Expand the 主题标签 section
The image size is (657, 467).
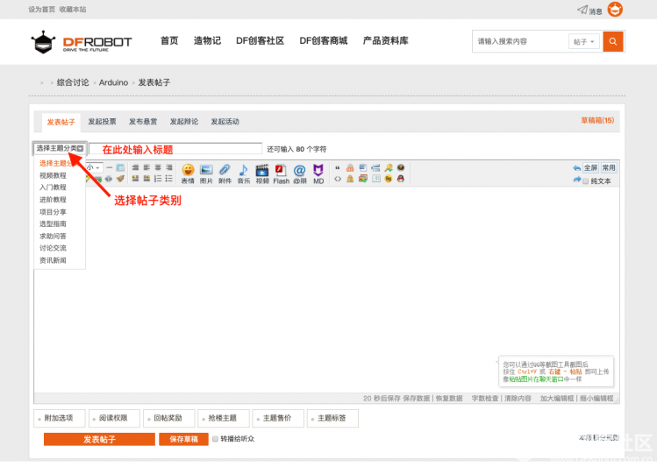click(332, 418)
